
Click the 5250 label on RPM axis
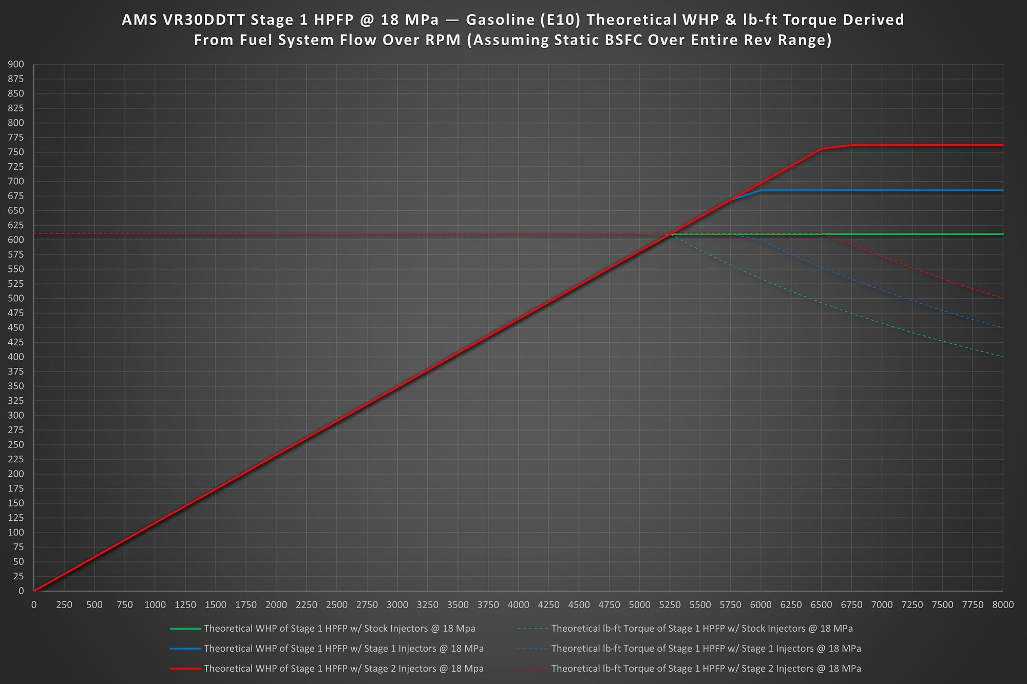pos(670,605)
